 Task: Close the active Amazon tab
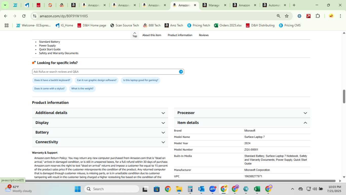point(195,5)
